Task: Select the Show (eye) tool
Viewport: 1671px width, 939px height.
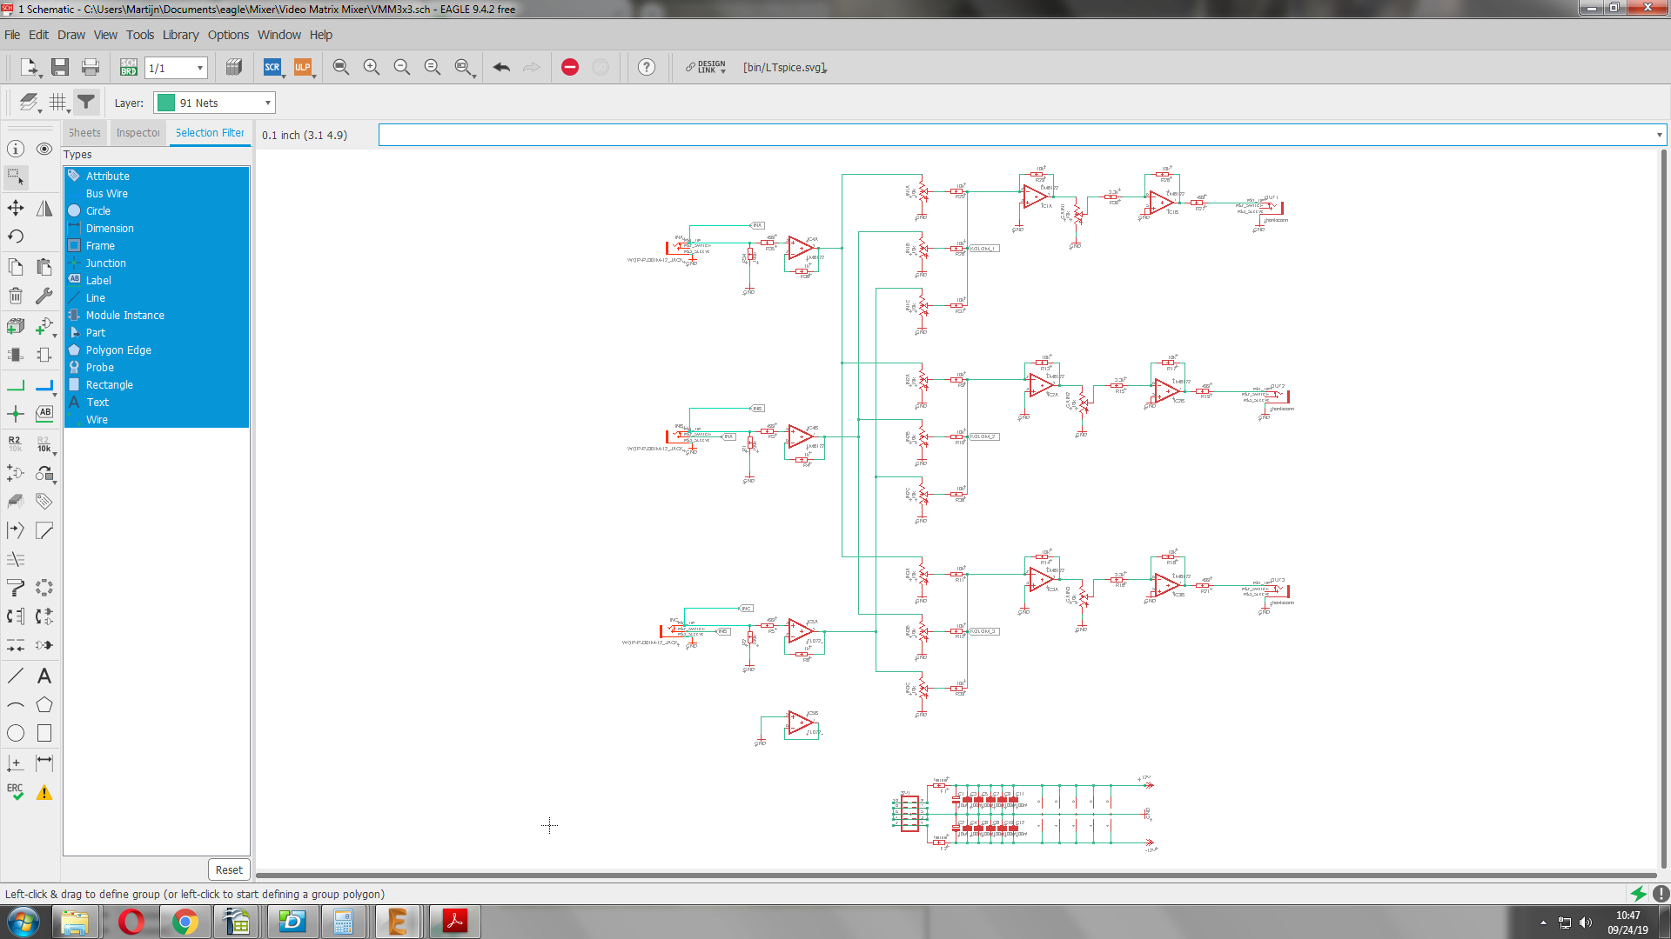Action: tap(44, 149)
